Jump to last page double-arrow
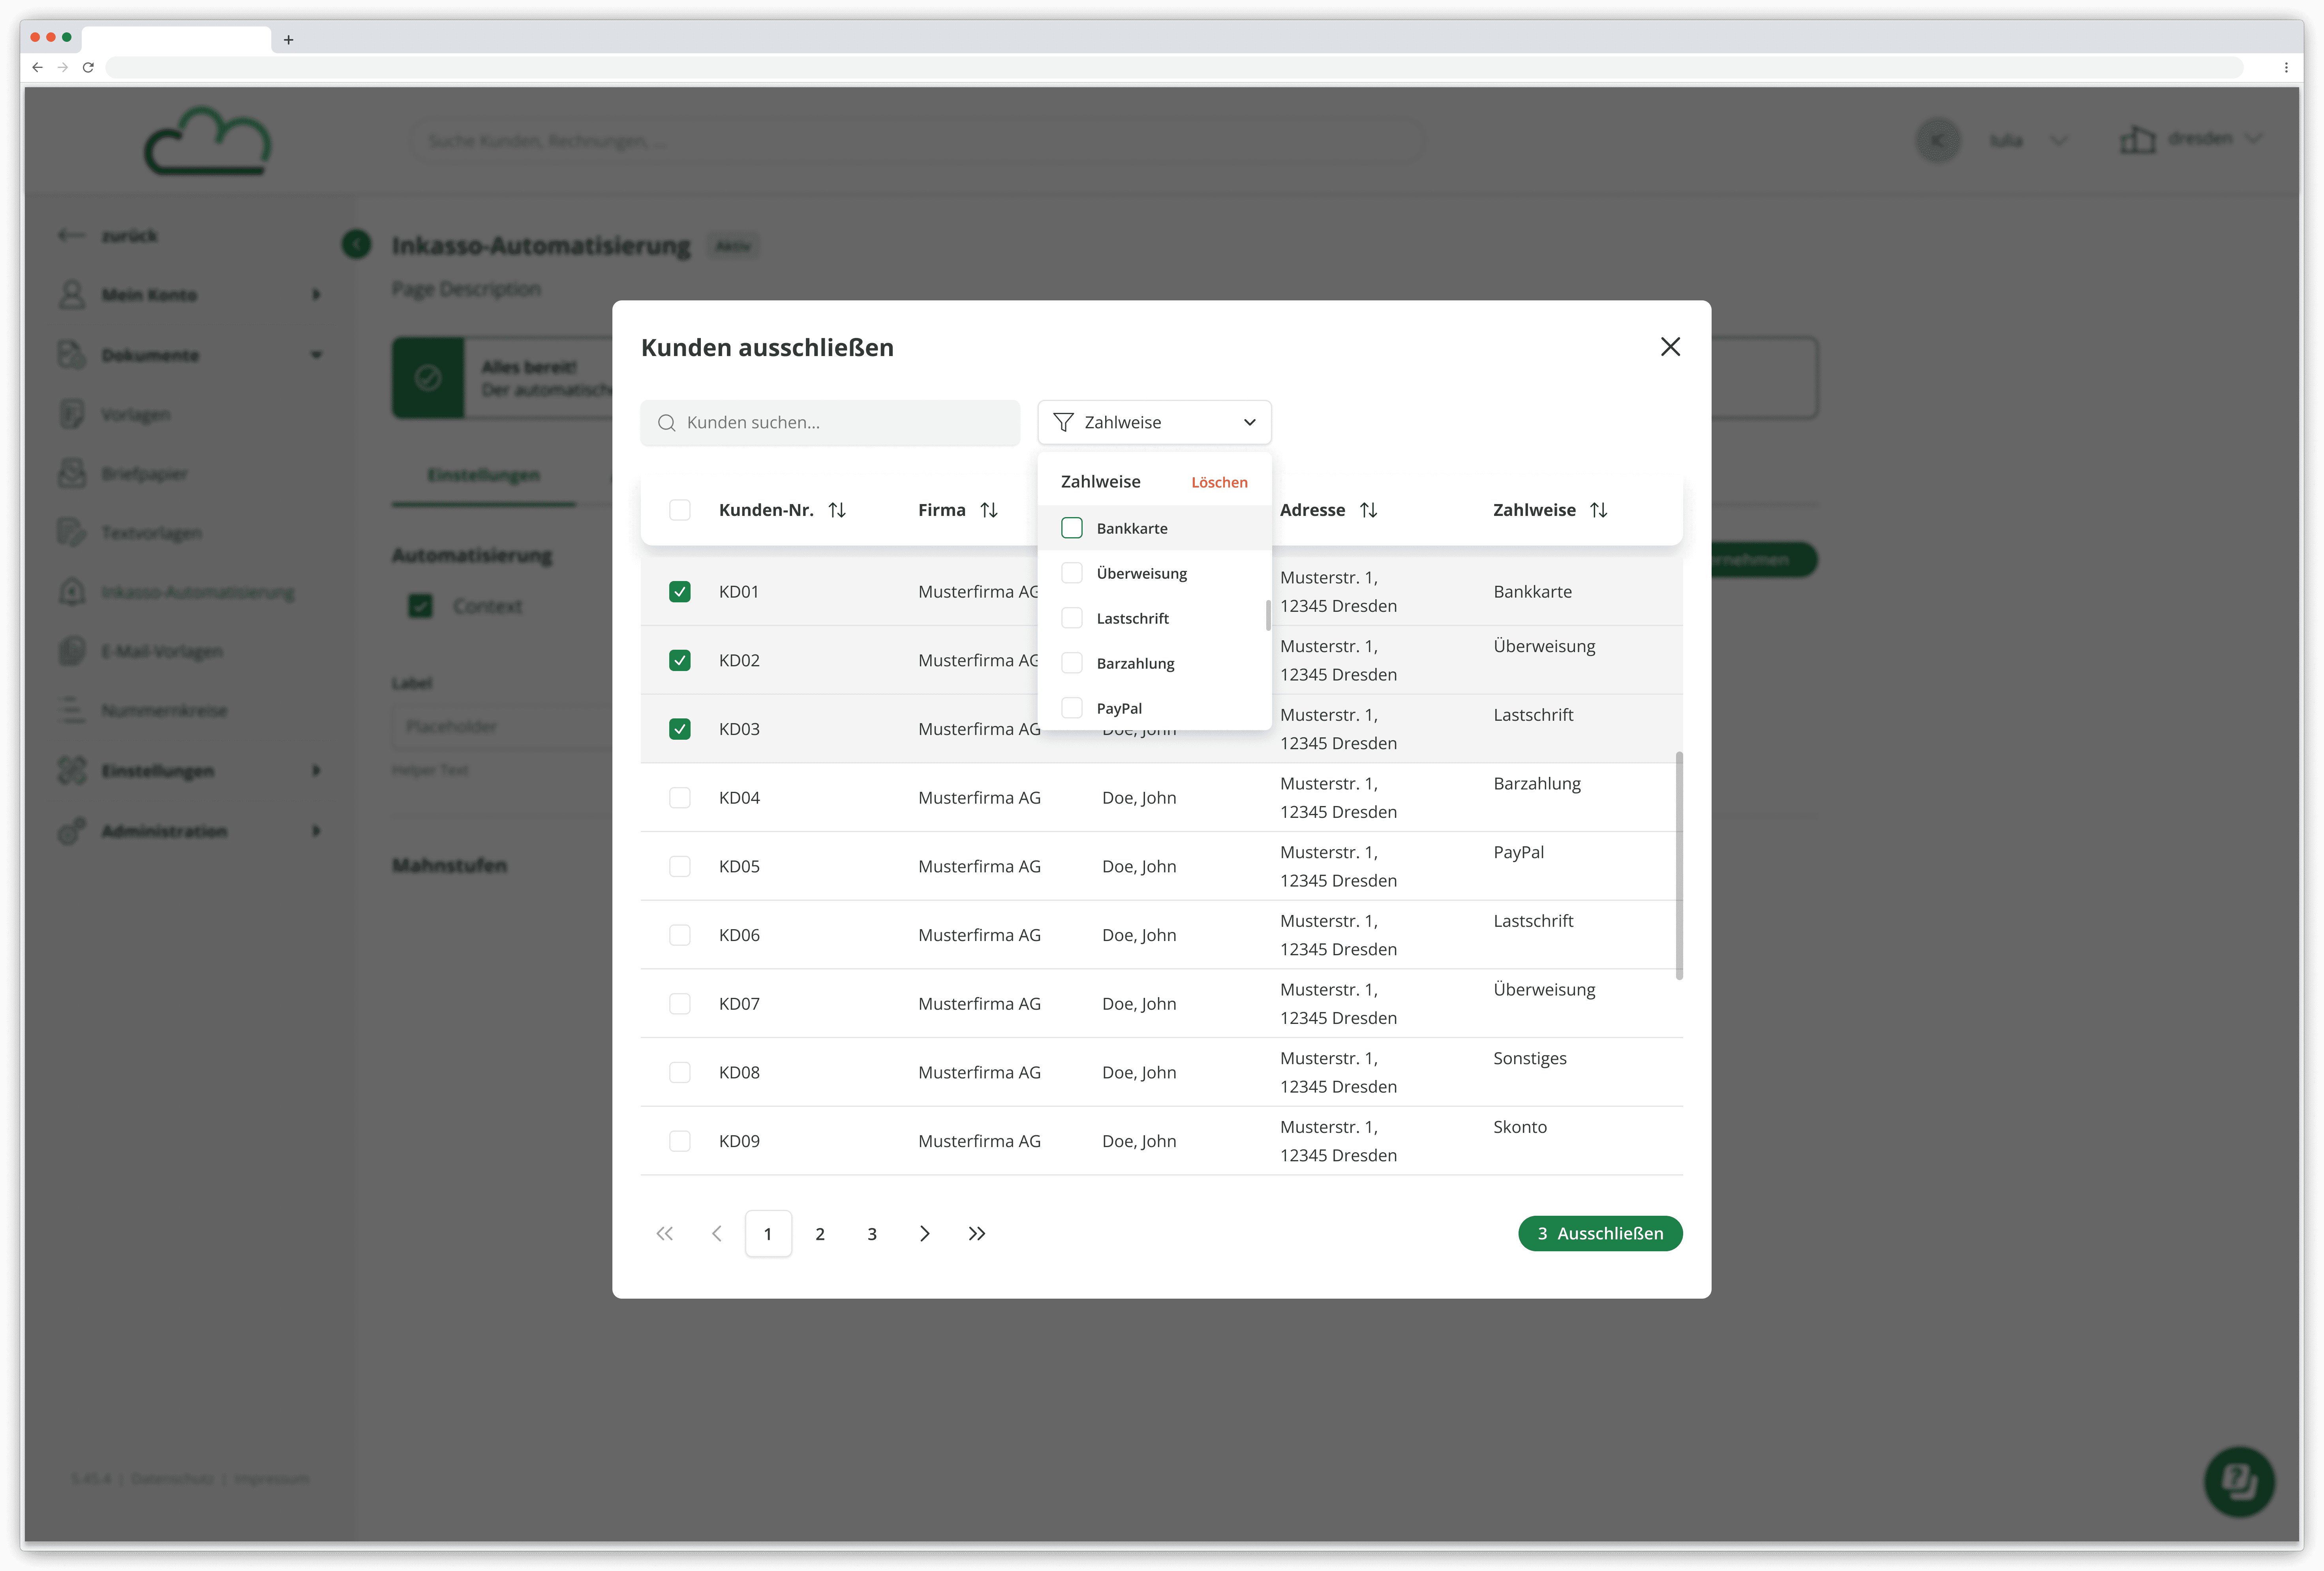 click(976, 1233)
